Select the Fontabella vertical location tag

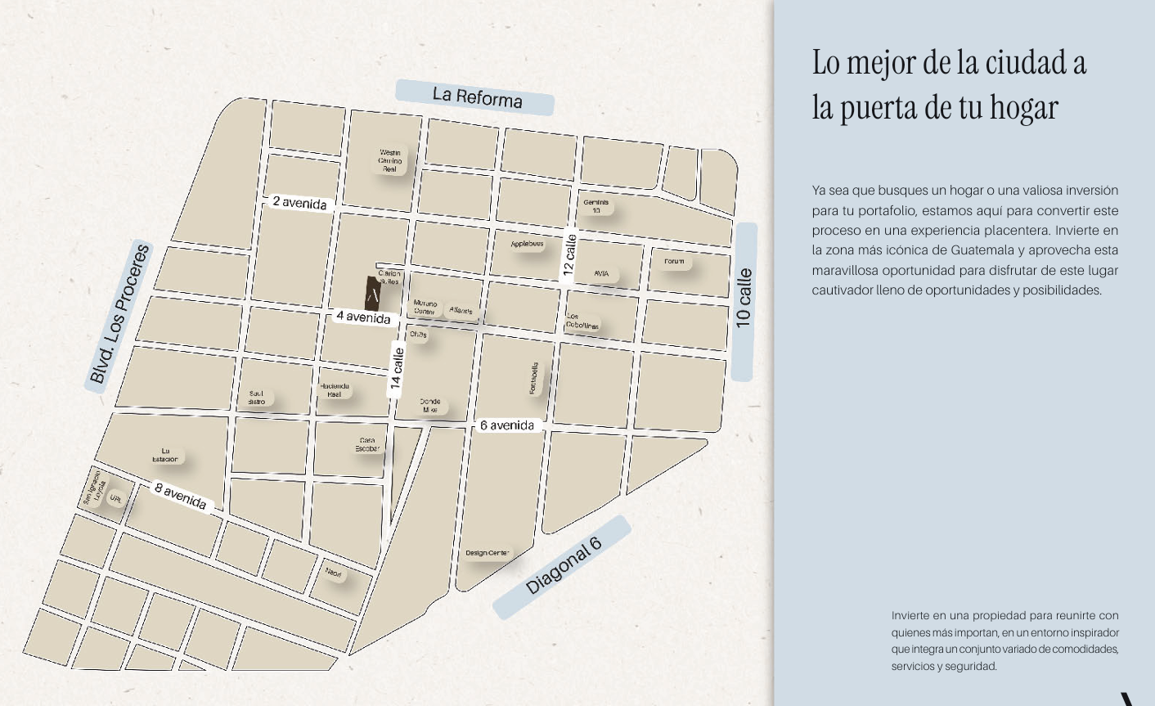[534, 379]
